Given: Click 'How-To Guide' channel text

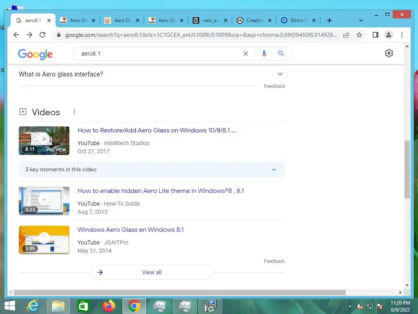Looking at the screenshot, I should tap(122, 204).
